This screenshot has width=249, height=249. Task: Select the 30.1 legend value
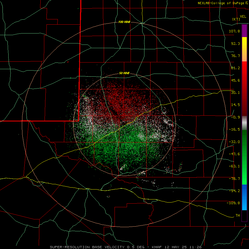235,93
